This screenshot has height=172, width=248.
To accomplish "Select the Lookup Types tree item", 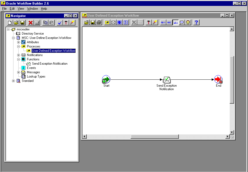I will pyautogui.click(x=36, y=76).
